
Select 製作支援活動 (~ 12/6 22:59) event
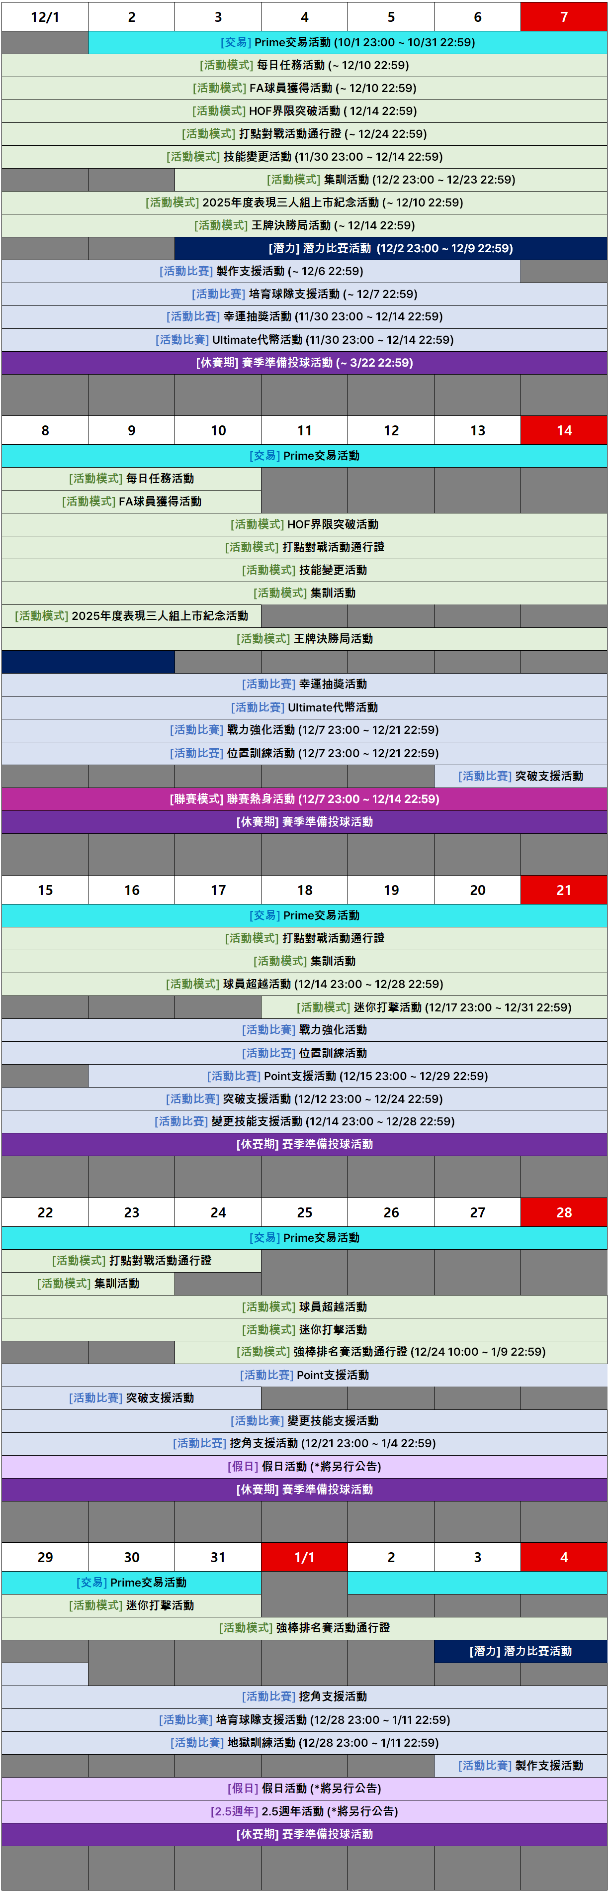click(x=261, y=271)
